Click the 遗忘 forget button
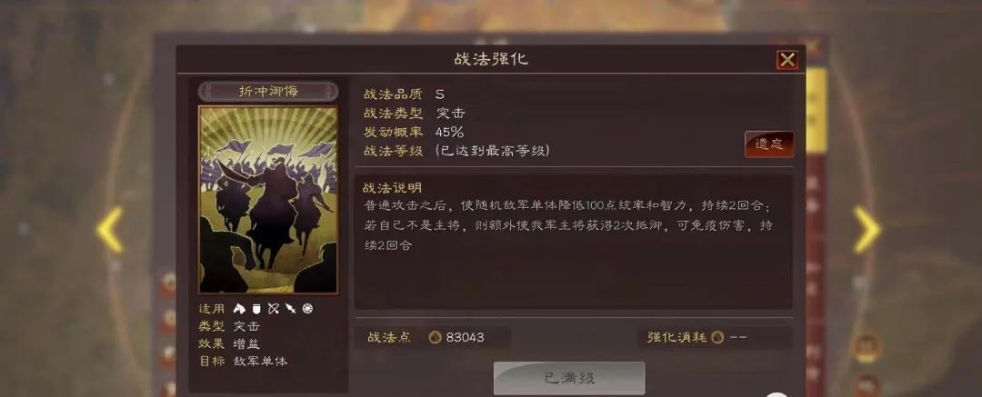The image size is (982, 397). pyautogui.click(x=769, y=144)
